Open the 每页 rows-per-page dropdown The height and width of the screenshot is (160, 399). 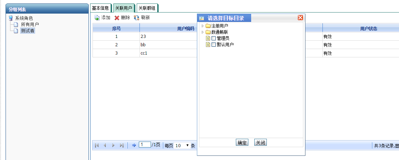pyautogui.click(x=182, y=145)
